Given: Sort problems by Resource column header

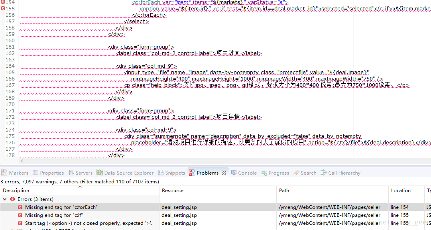Looking at the screenshot, I should pyautogui.click(x=218, y=191).
